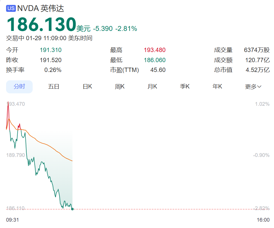
Task: Open the 日K daily candlestick tab
Action: click(x=87, y=87)
